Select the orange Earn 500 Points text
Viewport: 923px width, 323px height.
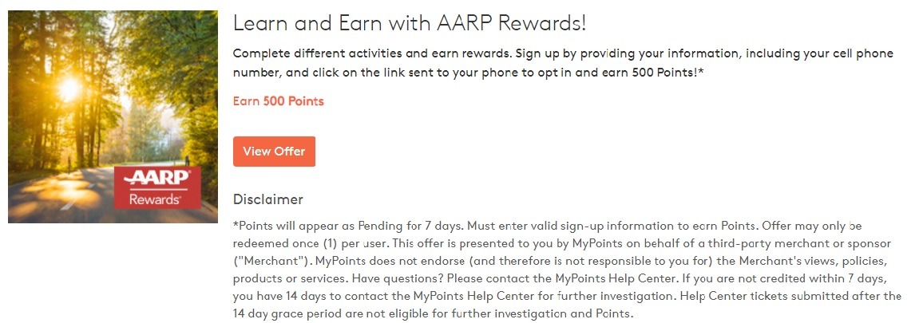click(279, 101)
